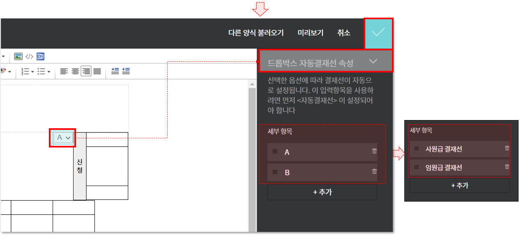
Task: Open 미리보기 preview
Action: coord(310,33)
